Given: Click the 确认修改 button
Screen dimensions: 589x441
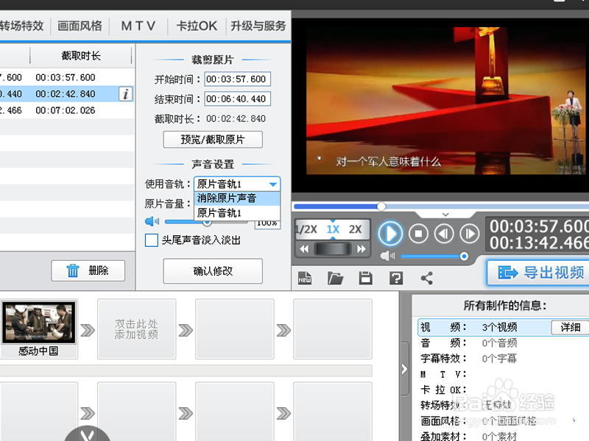Looking at the screenshot, I should click(213, 270).
